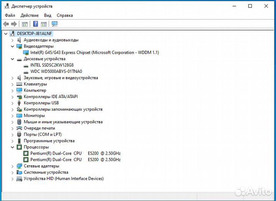This screenshot has width=276, height=201.
Task: Click the Back arrow toolbar icon
Action: pos(6,24)
